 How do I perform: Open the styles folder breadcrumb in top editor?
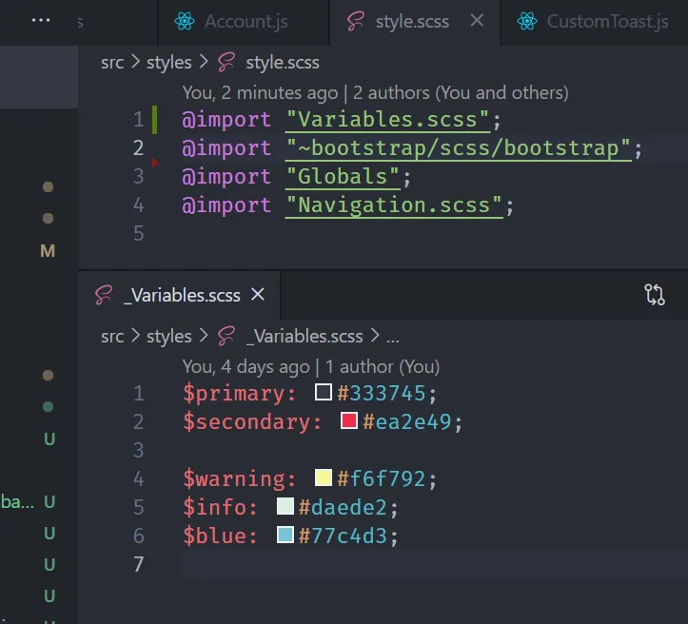tap(169, 63)
